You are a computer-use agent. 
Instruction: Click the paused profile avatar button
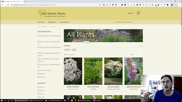point(174,5)
